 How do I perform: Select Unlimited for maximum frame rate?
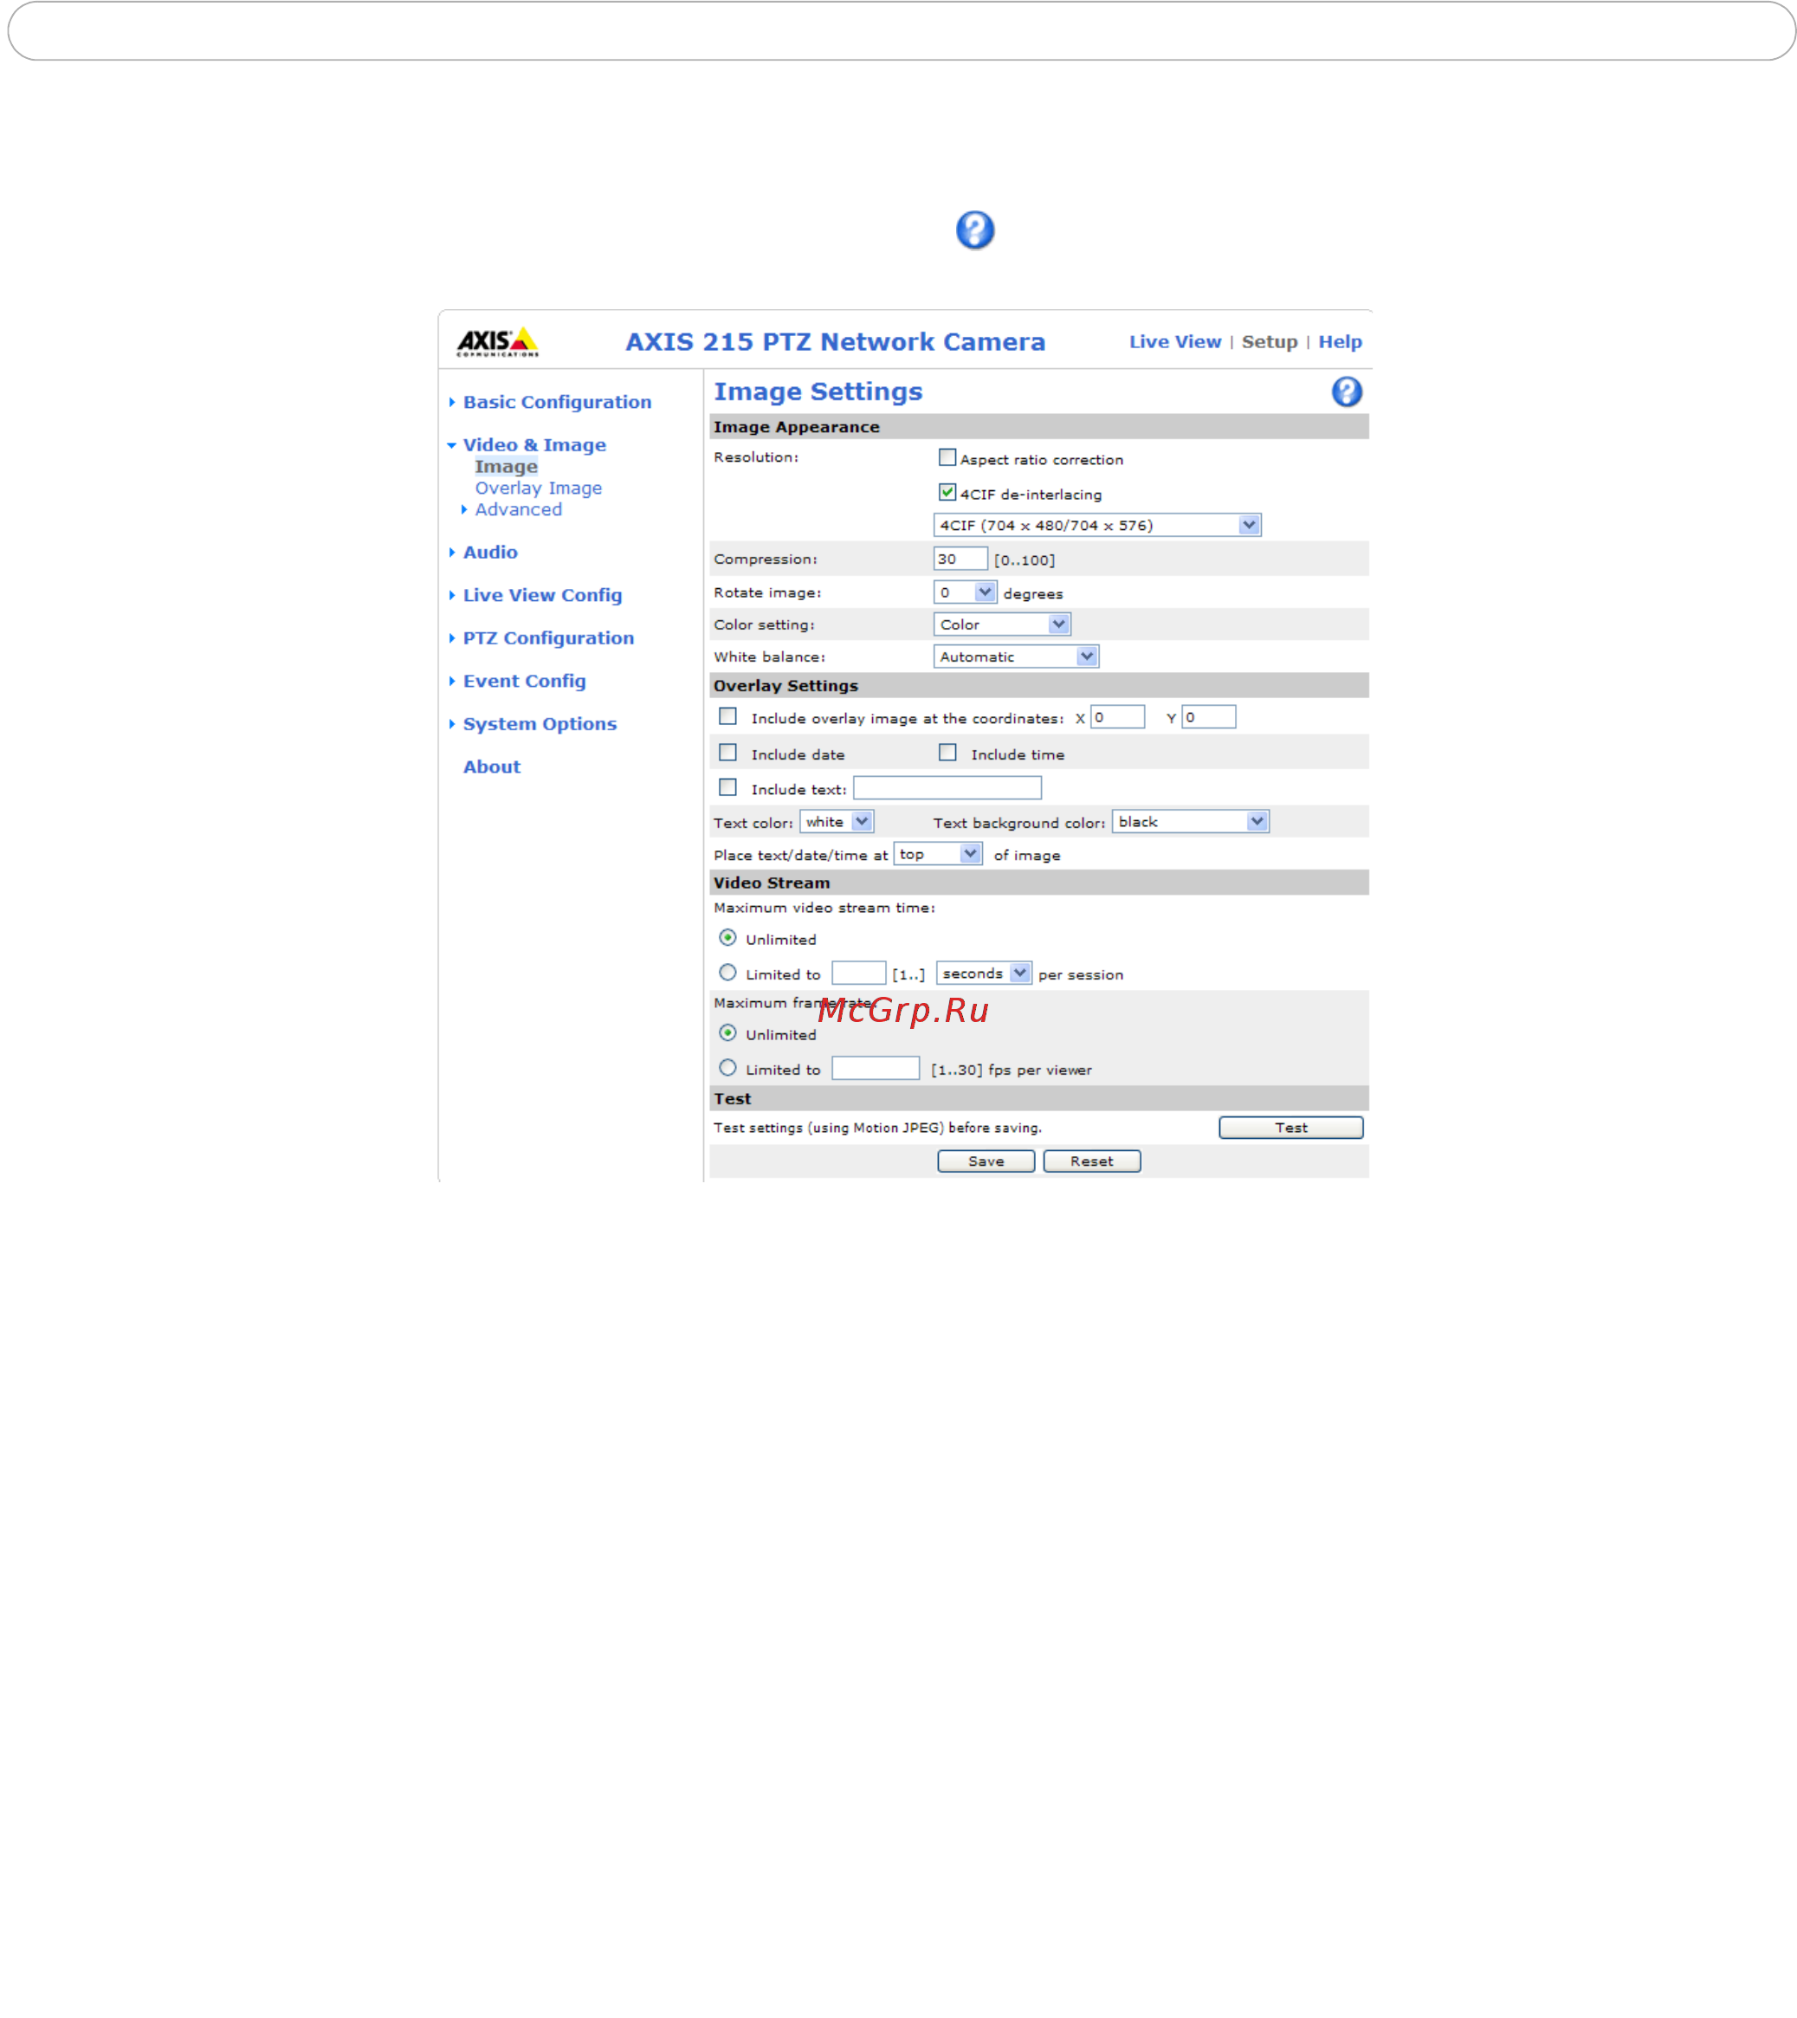(x=727, y=1032)
